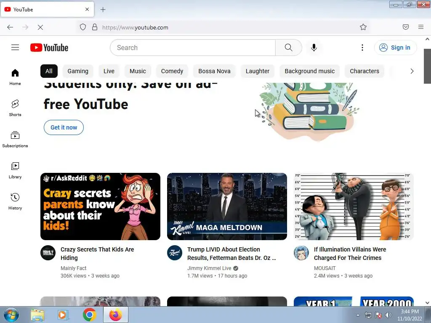
Task: Open Mainly Fact channel name link
Action: pyautogui.click(x=73, y=268)
